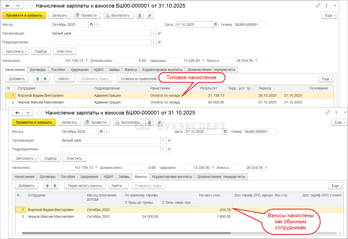Open the report icon beside Выплатить in the background window
Screen dimensions: 348x239
pos(140,15)
